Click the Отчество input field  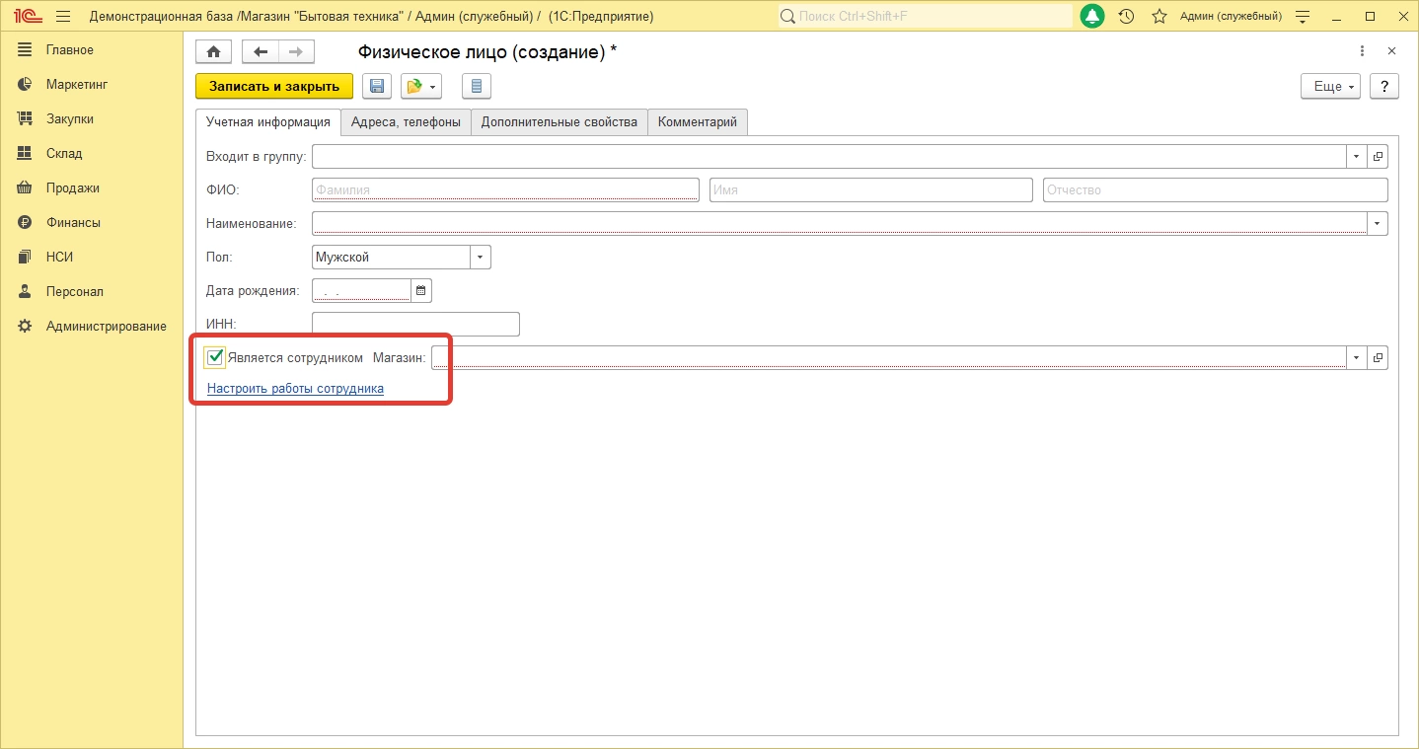(1216, 190)
